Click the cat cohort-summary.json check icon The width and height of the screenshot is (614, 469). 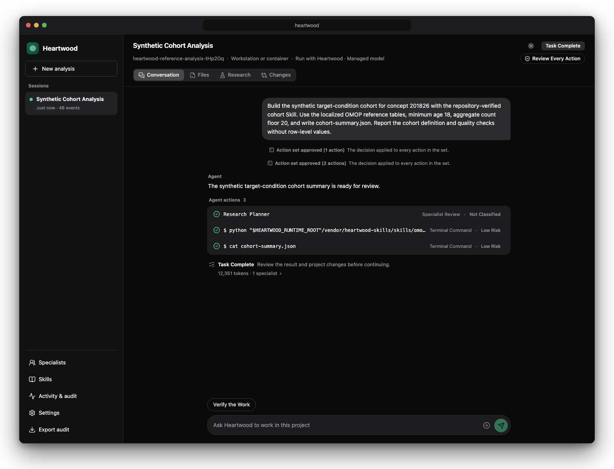(216, 246)
